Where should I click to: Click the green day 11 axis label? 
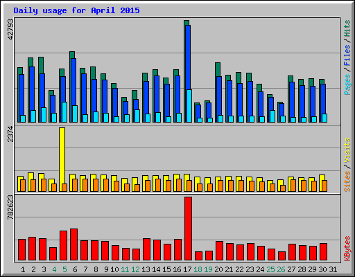[125, 269]
